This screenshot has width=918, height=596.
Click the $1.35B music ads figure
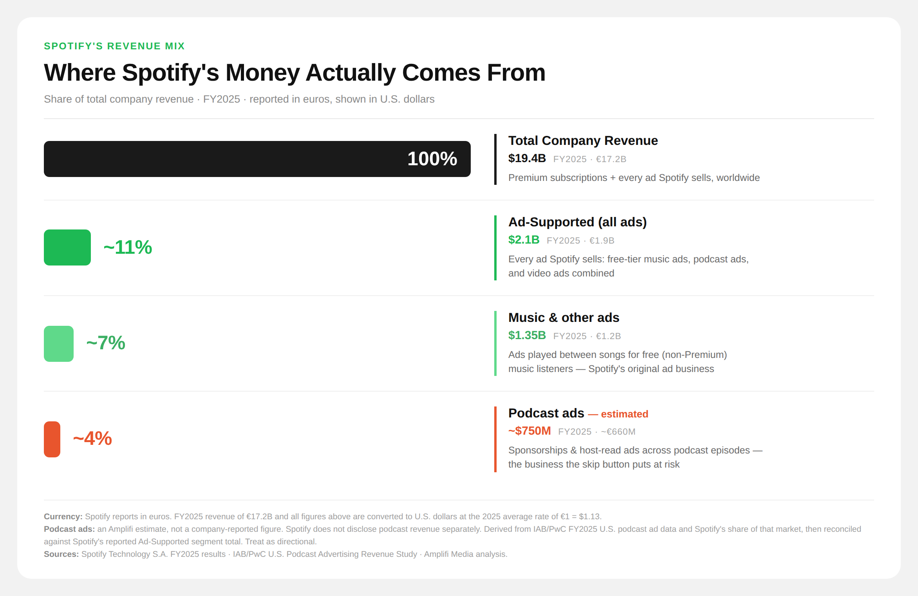tap(527, 335)
